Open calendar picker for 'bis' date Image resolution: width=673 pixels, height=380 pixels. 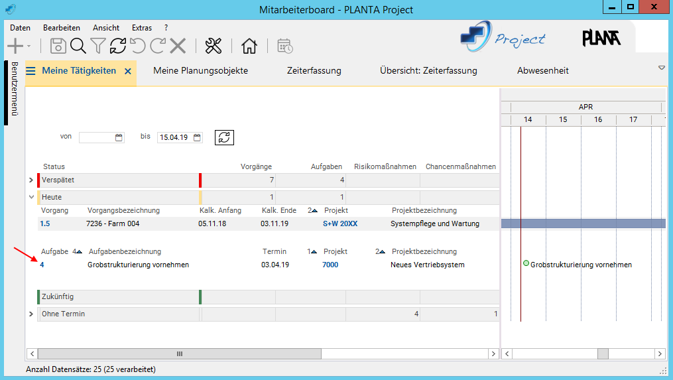[197, 137]
